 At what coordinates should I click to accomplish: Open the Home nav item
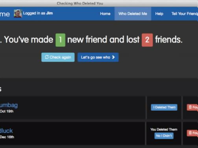105,14
